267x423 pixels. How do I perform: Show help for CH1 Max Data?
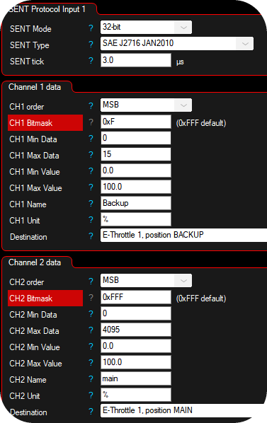91,155
